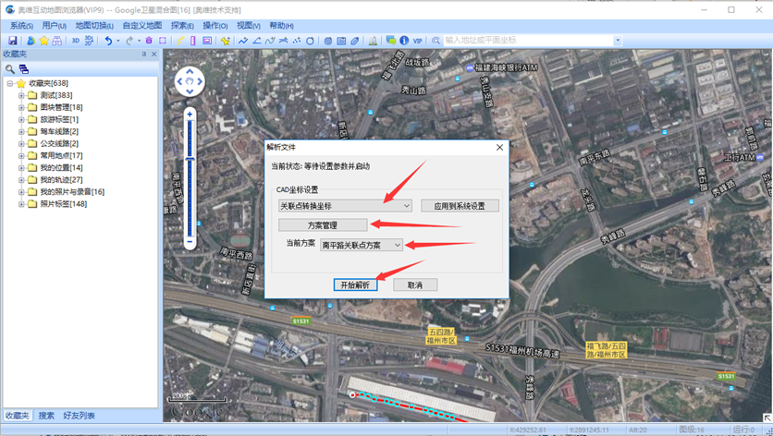Click the address or coordinate search field

pos(527,41)
